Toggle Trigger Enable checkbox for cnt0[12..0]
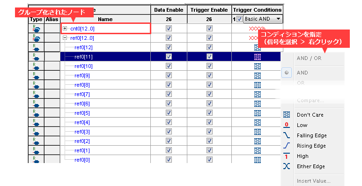The width and height of the screenshot is (362, 186). click(x=209, y=29)
